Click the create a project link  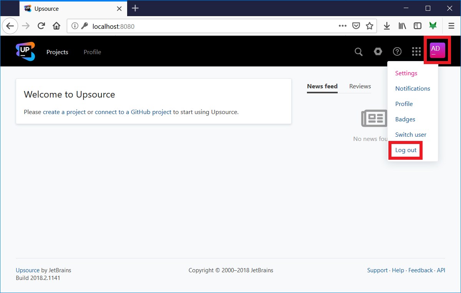coord(64,112)
